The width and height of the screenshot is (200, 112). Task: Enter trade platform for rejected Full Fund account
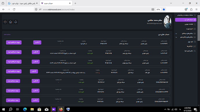pos(14,71)
